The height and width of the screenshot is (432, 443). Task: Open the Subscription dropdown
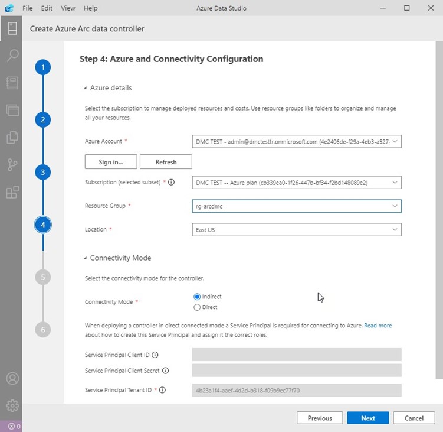point(297,183)
